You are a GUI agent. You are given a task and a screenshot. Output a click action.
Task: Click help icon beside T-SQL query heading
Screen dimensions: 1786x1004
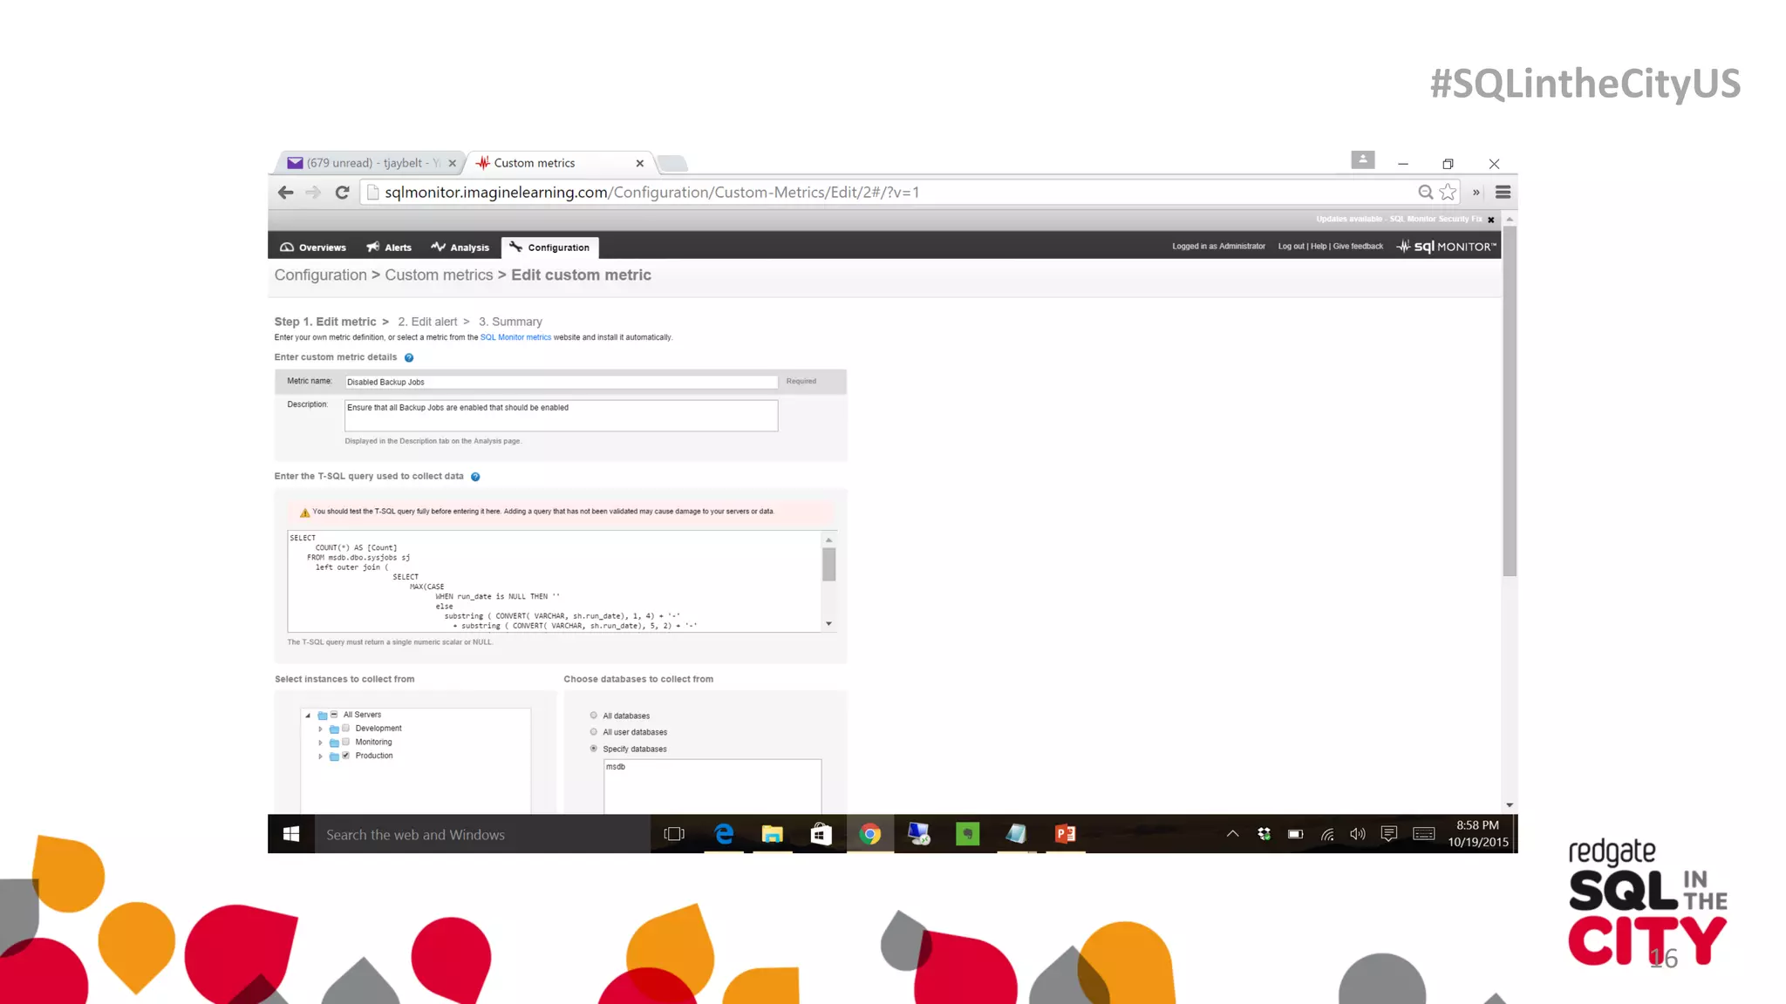(475, 477)
